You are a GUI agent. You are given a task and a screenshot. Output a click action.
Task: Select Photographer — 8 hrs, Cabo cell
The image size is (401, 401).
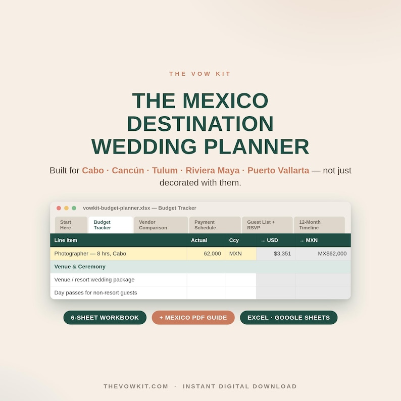(118, 254)
